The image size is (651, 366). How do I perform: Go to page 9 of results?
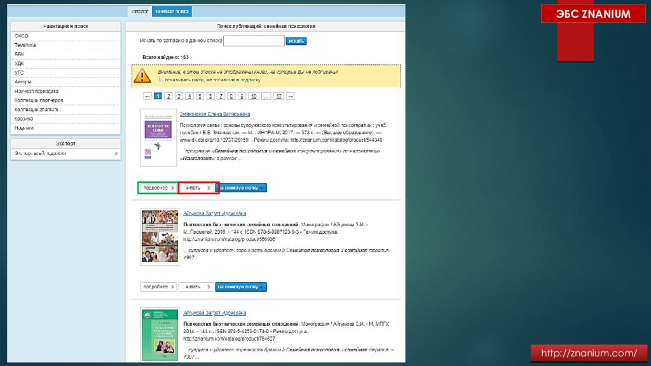click(x=242, y=97)
